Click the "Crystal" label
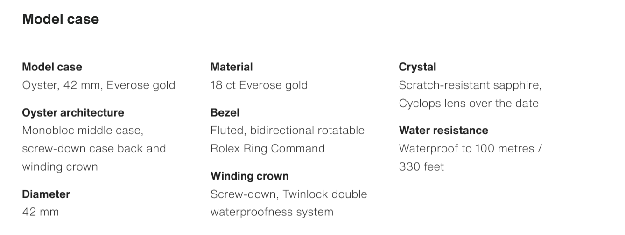Screen dimensions: 625x235 (x=417, y=67)
